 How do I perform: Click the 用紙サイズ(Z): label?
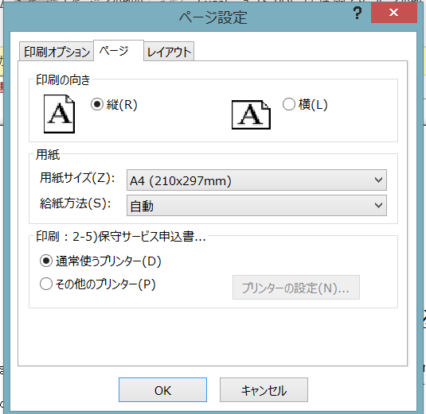(x=77, y=179)
